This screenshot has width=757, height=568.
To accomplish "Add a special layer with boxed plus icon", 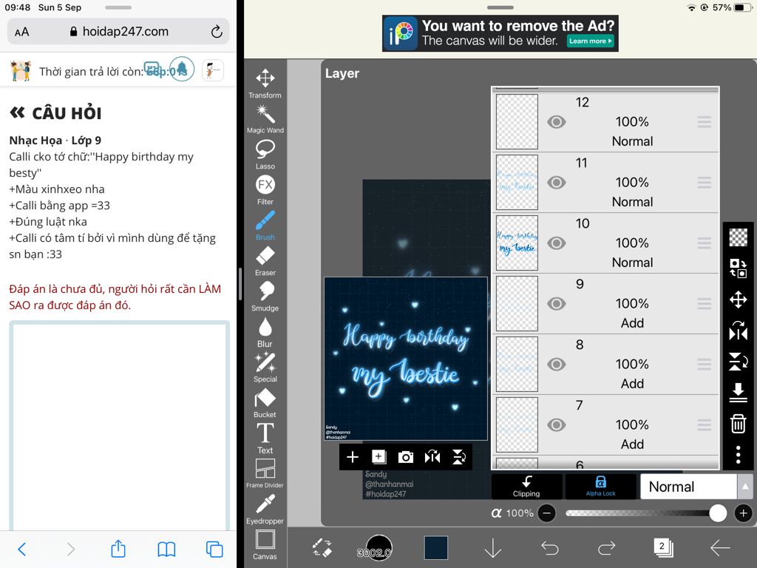I will (379, 456).
